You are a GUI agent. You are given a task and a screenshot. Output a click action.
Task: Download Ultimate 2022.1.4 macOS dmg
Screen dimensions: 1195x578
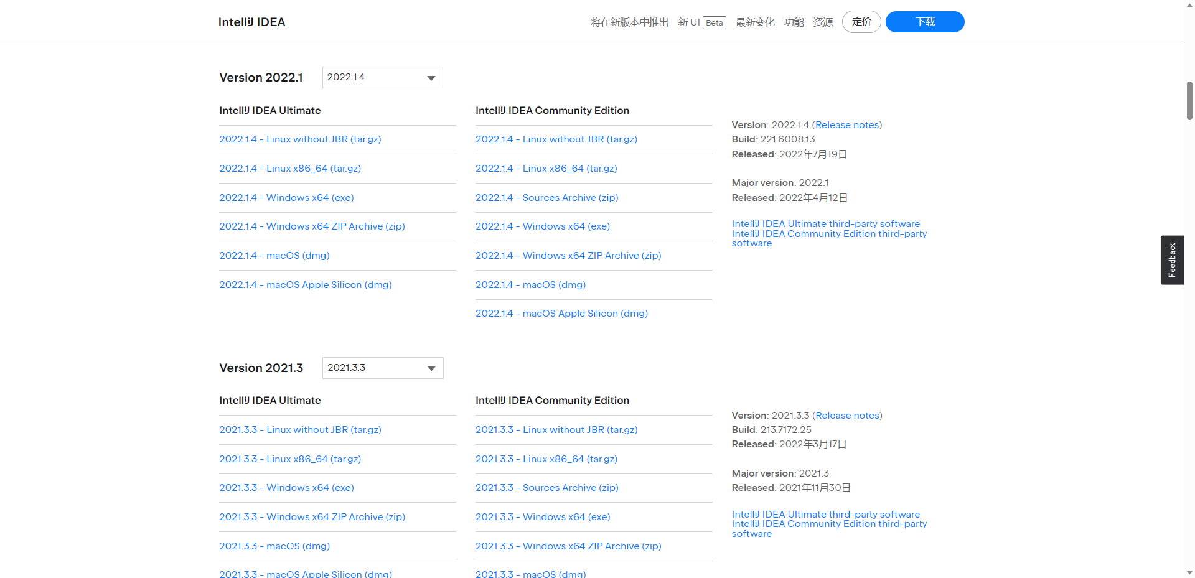tap(274, 256)
